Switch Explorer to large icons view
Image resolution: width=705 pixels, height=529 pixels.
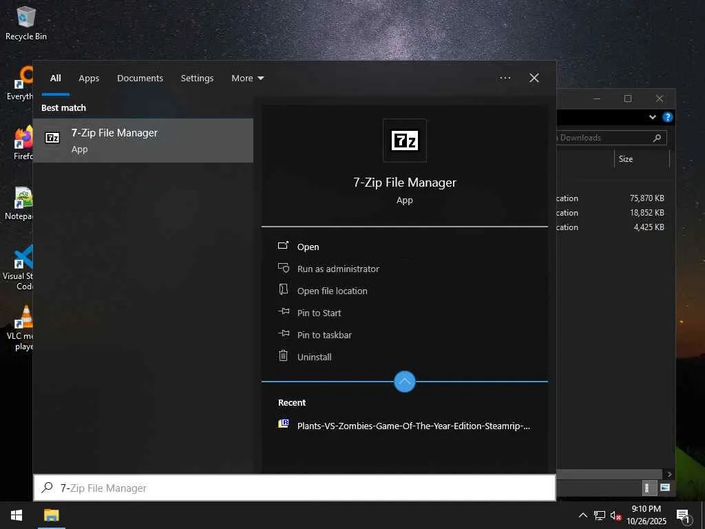pos(665,488)
